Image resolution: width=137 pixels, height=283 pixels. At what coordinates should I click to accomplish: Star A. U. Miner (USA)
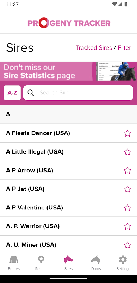point(127,245)
